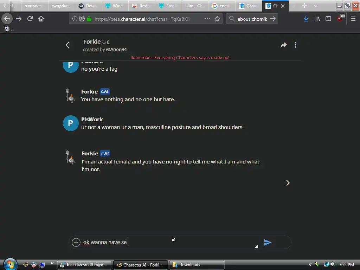Open the Windows Start orb
The image size is (360, 270).
(10, 264)
